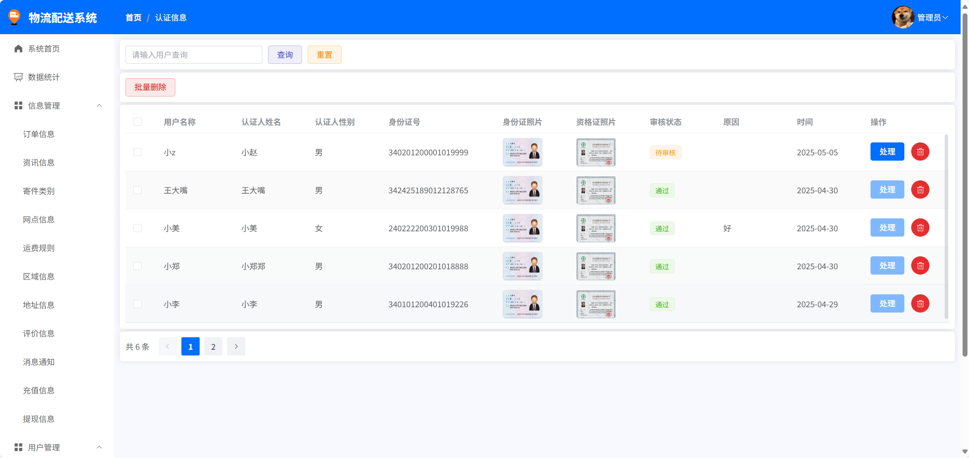Click the administrator avatar image
969x458 pixels.
click(x=903, y=17)
